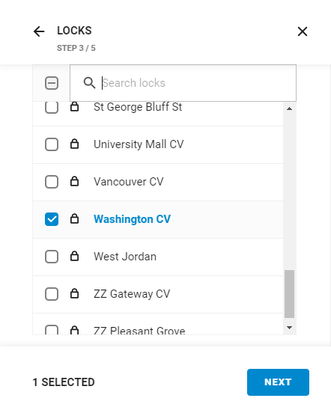
Task: Check the Vancouver CV checkbox
Action: click(52, 182)
